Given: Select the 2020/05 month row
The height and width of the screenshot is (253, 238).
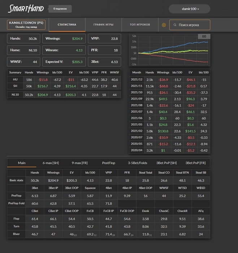Looking at the screenshot, I should coord(170,144).
